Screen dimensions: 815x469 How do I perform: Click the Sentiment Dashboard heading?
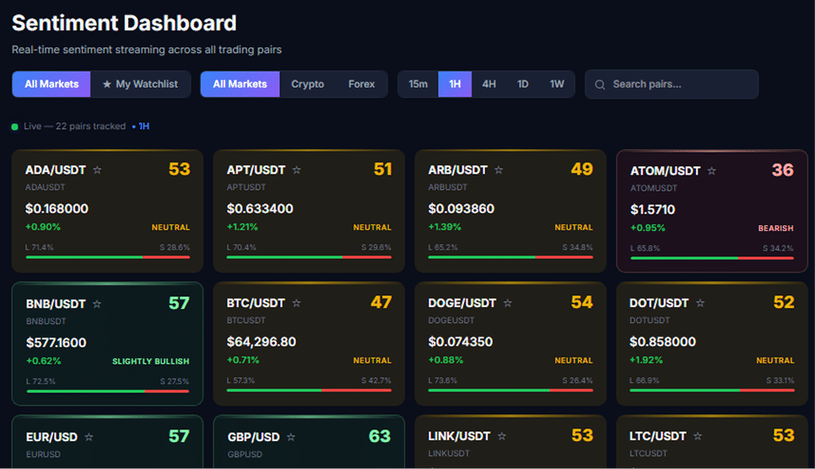[x=124, y=23]
